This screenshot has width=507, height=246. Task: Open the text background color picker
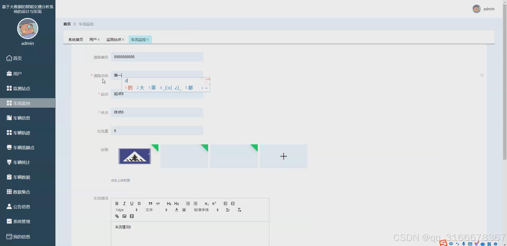(x=184, y=210)
